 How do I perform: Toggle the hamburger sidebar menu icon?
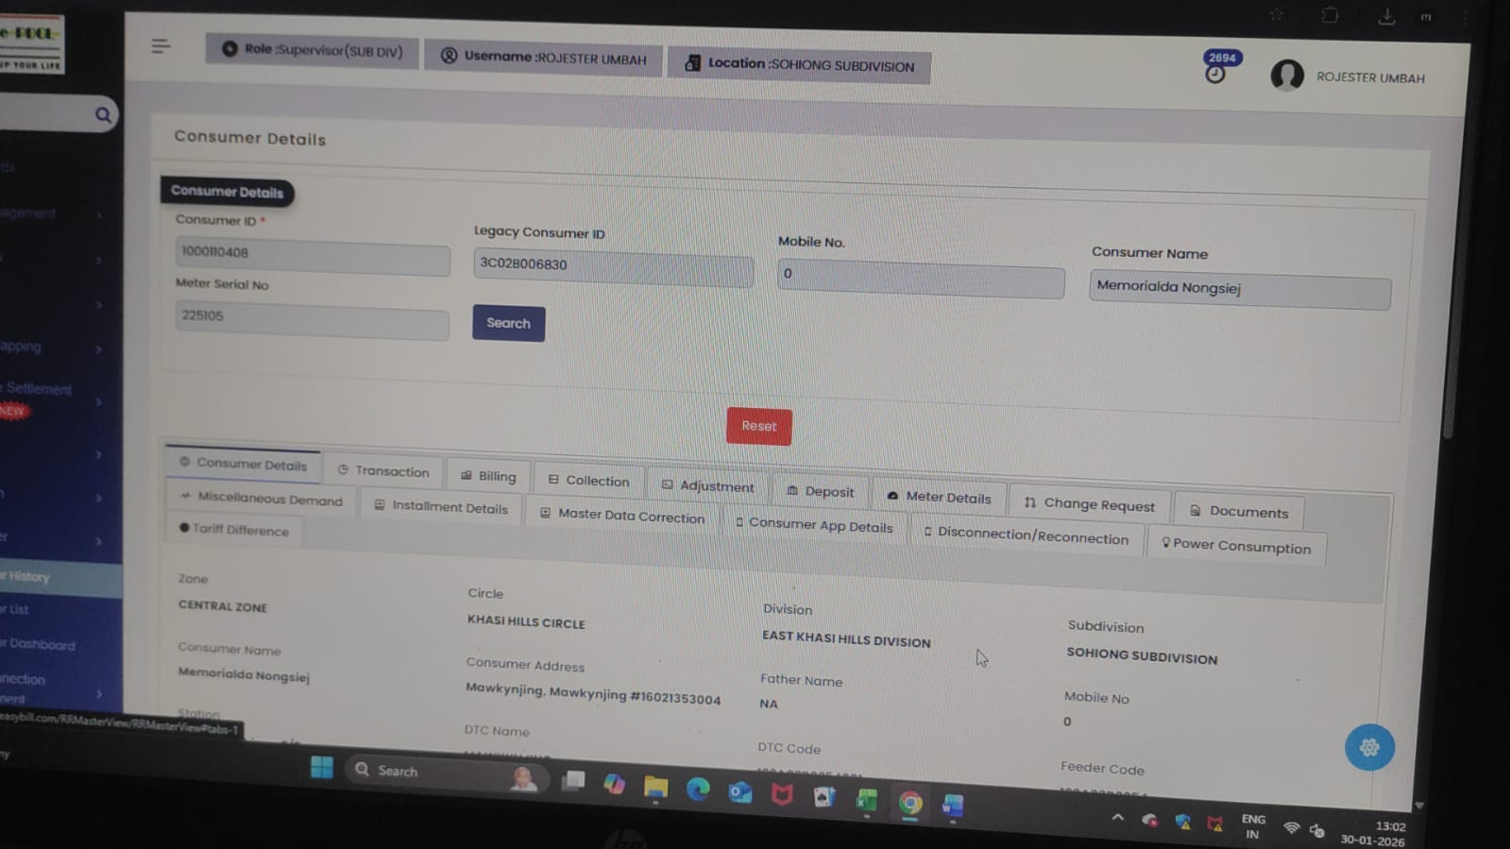point(161,45)
